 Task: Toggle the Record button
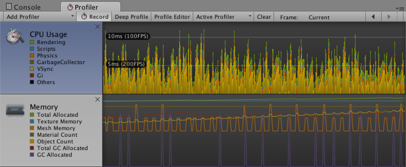95,17
